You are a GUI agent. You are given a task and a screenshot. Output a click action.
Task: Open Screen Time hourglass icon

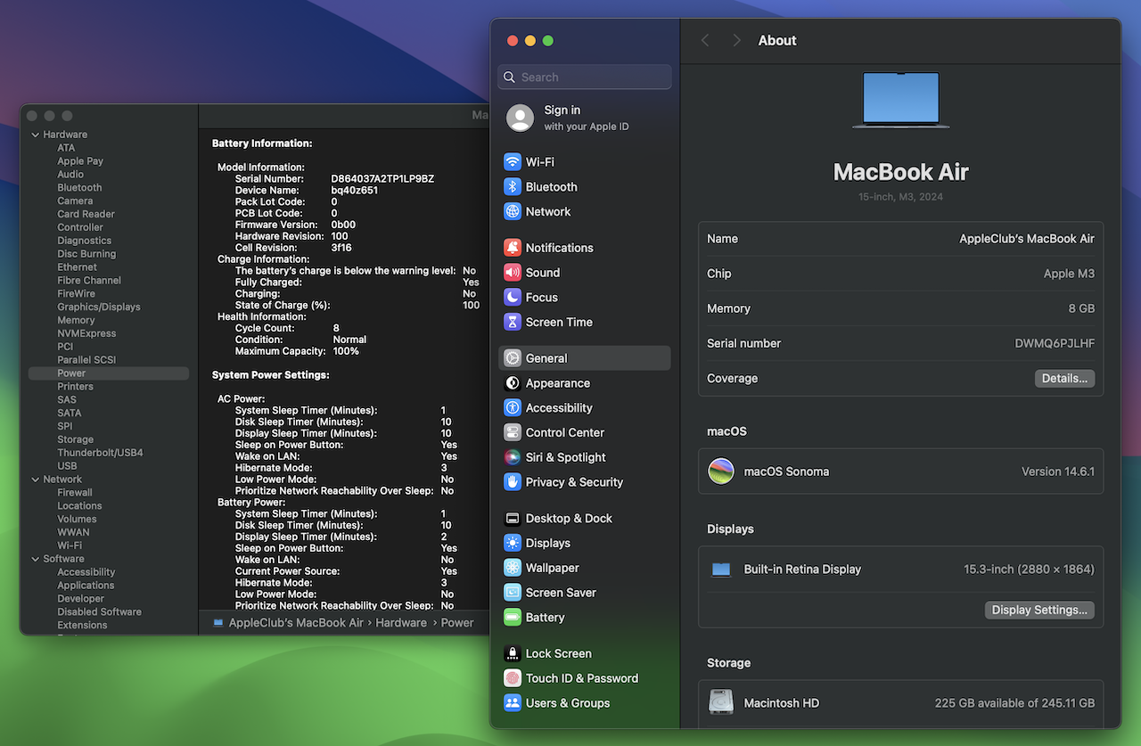click(513, 323)
